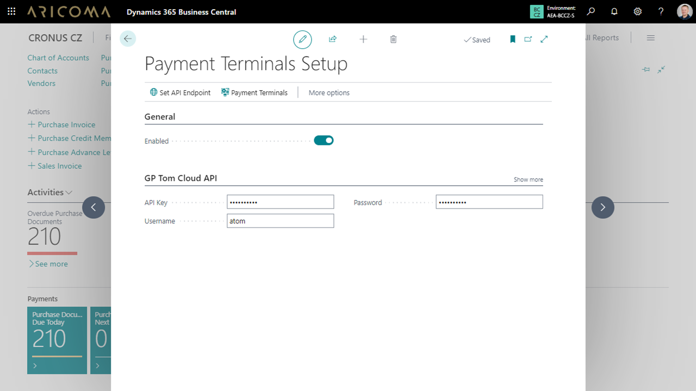Create a Purchase Advance Letter
The image size is (696, 391).
(69, 152)
